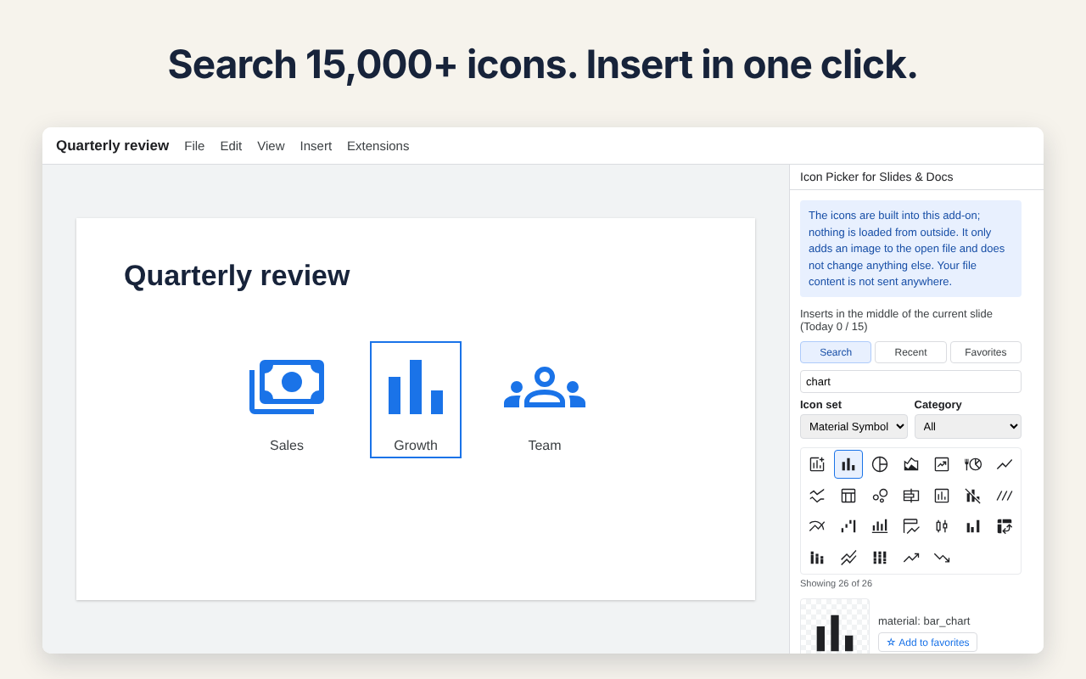Click the bar_chart preview thumbnail

[x=835, y=626]
